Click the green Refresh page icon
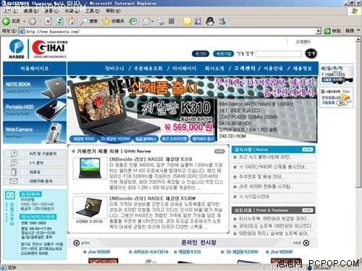 coord(59,22)
